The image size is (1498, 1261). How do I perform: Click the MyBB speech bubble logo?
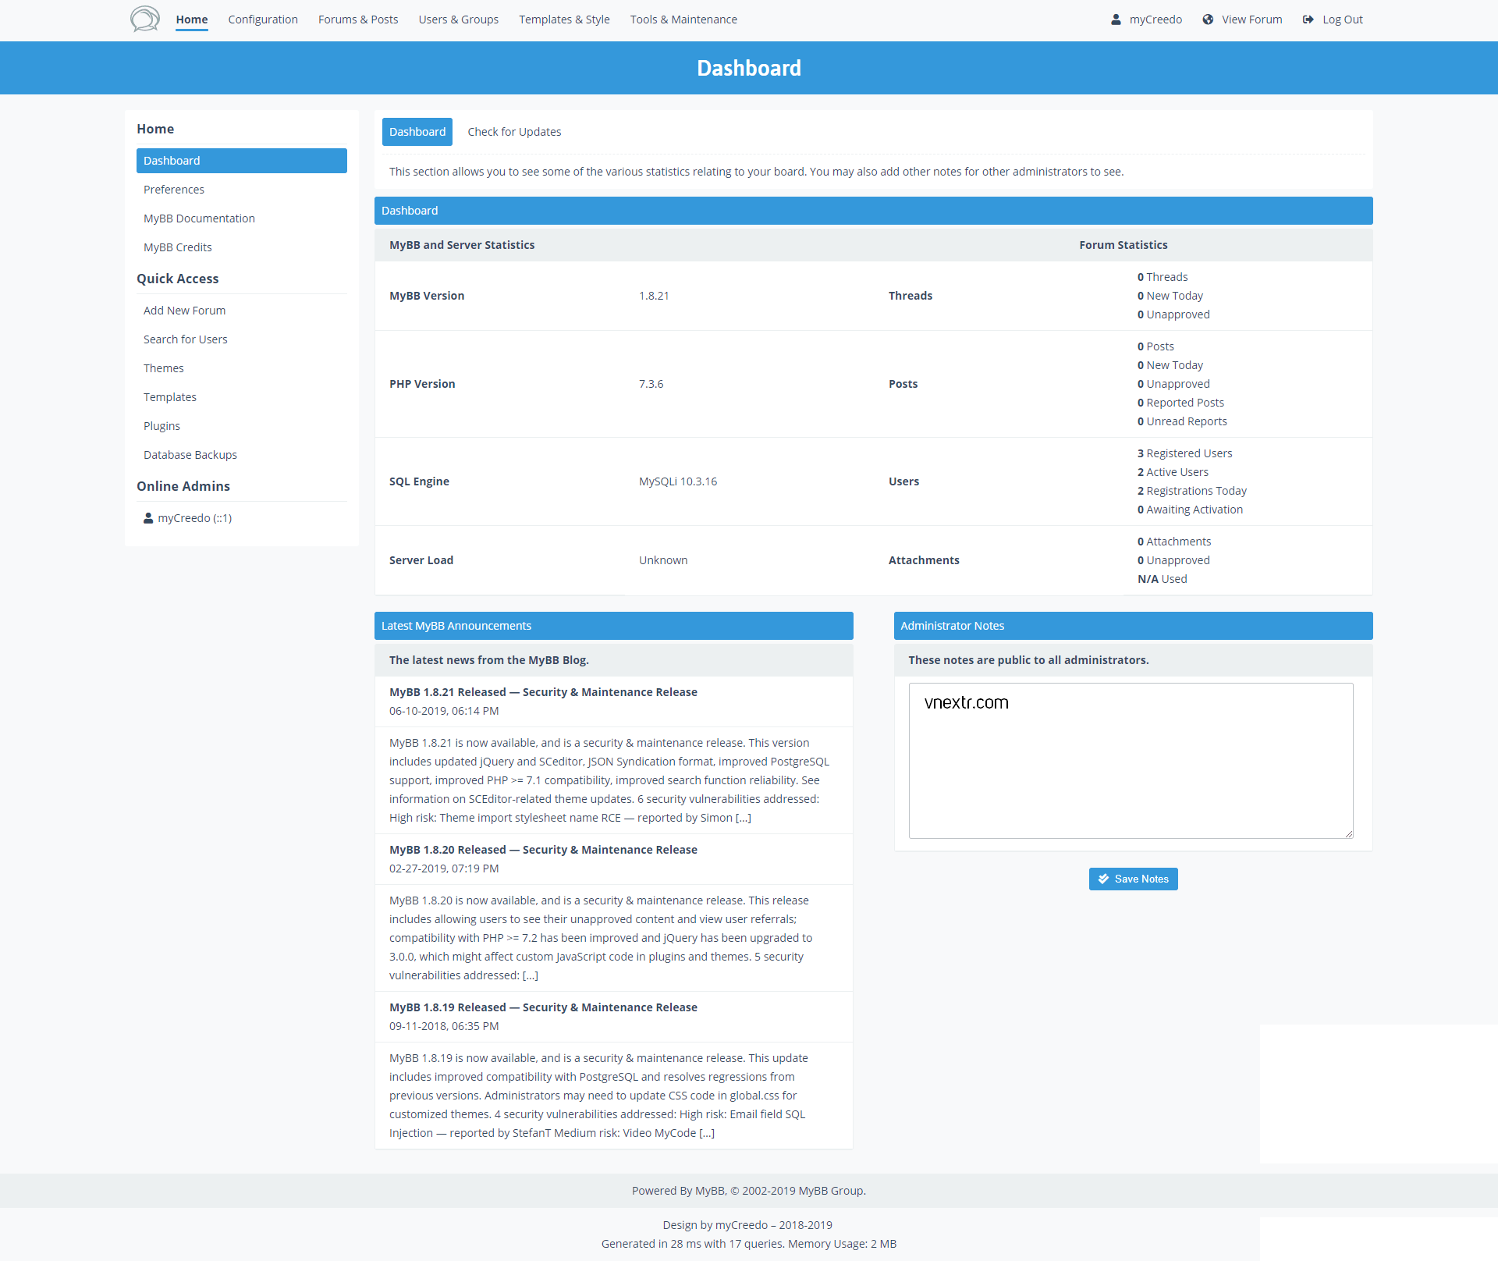point(144,19)
